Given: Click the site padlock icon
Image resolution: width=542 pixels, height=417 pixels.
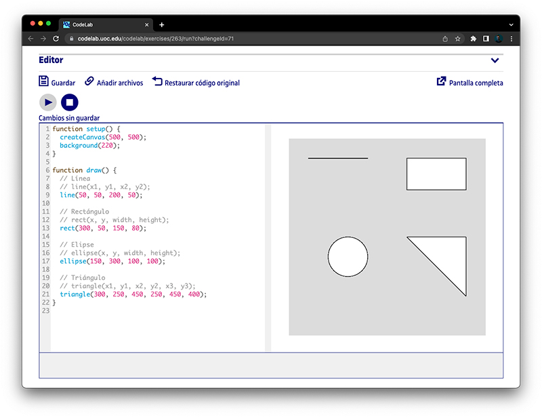Looking at the screenshot, I should click(x=72, y=39).
